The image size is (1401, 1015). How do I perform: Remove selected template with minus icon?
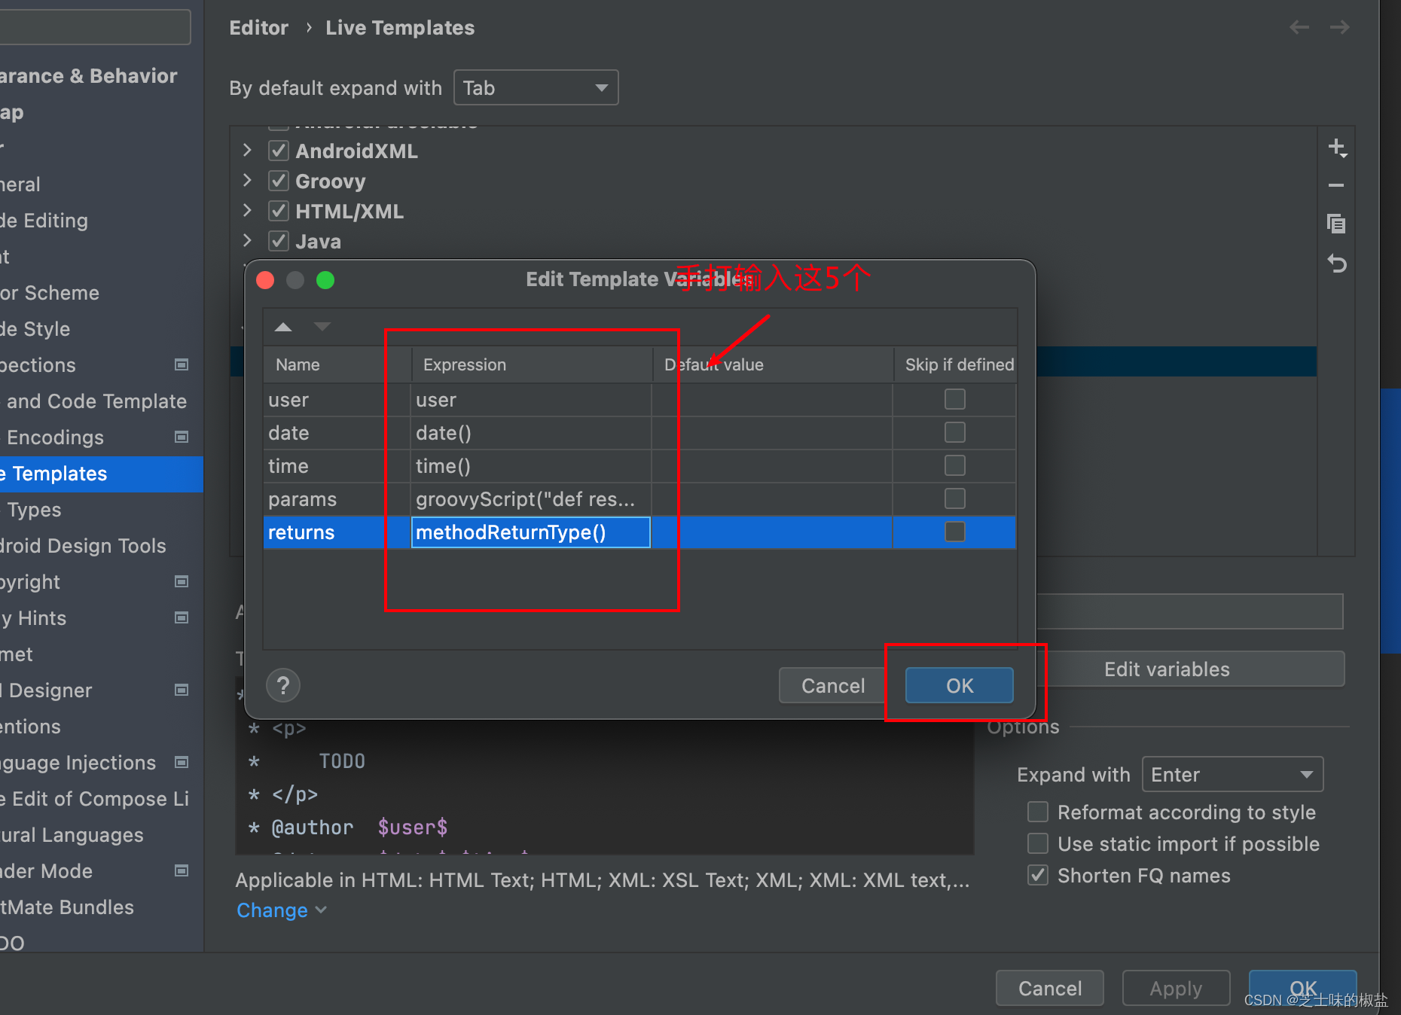[x=1336, y=184]
